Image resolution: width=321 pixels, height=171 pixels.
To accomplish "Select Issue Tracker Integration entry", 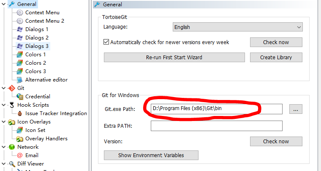I will point(56,113).
